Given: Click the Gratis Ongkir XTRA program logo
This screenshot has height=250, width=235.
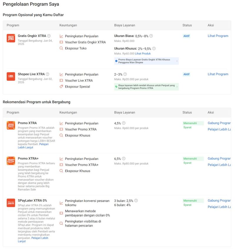Looking at the screenshot, I should coord(11,38).
